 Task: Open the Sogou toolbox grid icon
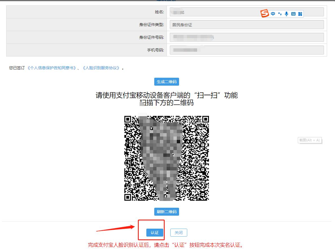pyautogui.click(x=301, y=13)
